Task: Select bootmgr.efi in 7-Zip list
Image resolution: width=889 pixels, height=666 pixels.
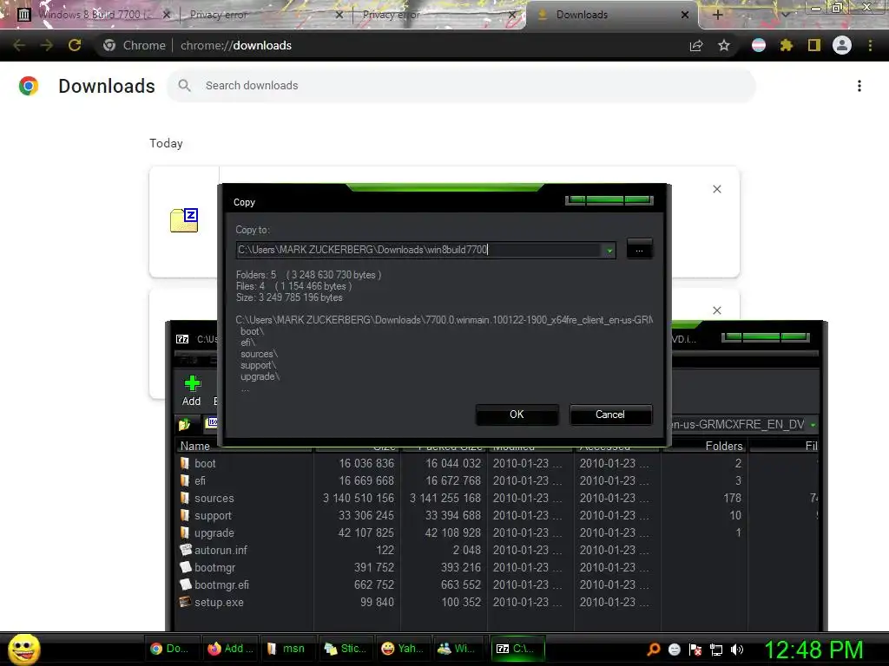Action: tap(221, 585)
